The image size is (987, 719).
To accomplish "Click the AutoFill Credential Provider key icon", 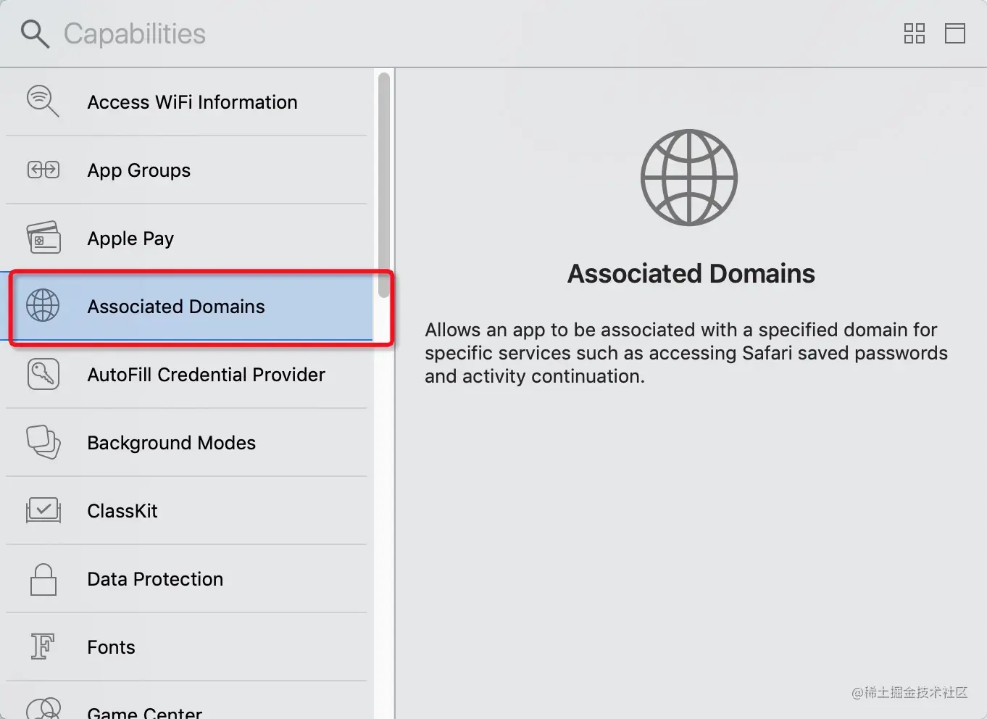I will coord(43,374).
